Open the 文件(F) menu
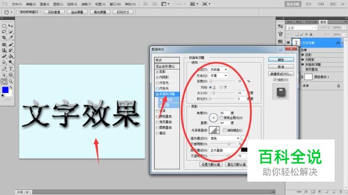 point(17,4)
